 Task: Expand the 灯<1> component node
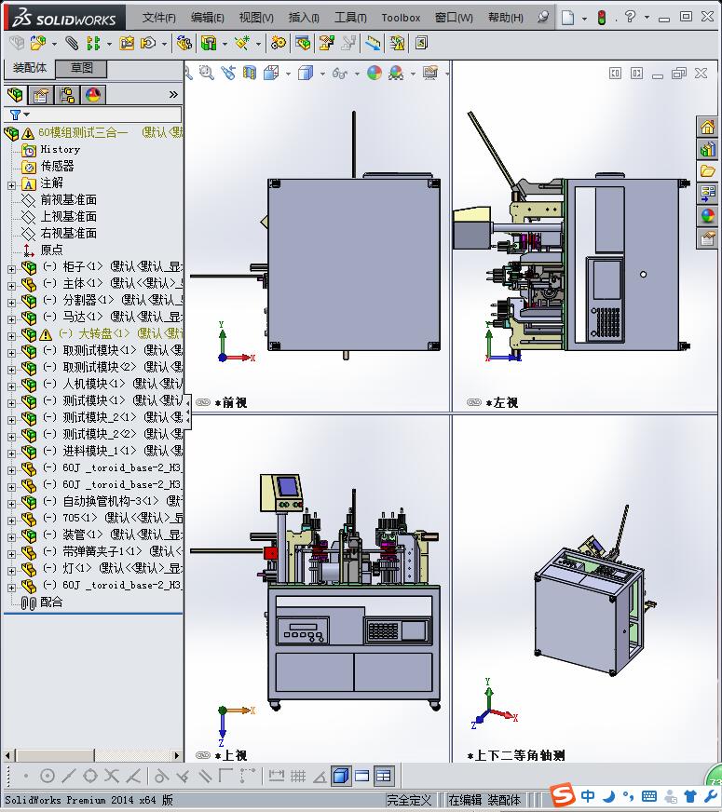(11, 571)
